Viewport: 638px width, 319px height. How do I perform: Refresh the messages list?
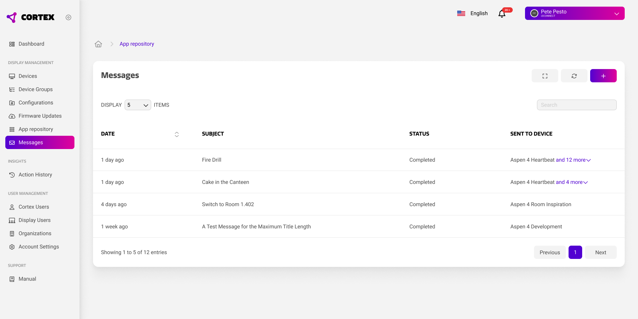coord(574,76)
